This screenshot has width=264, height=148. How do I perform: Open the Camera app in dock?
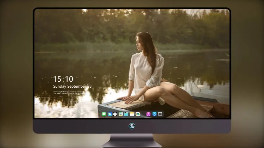pyautogui.click(x=160, y=114)
